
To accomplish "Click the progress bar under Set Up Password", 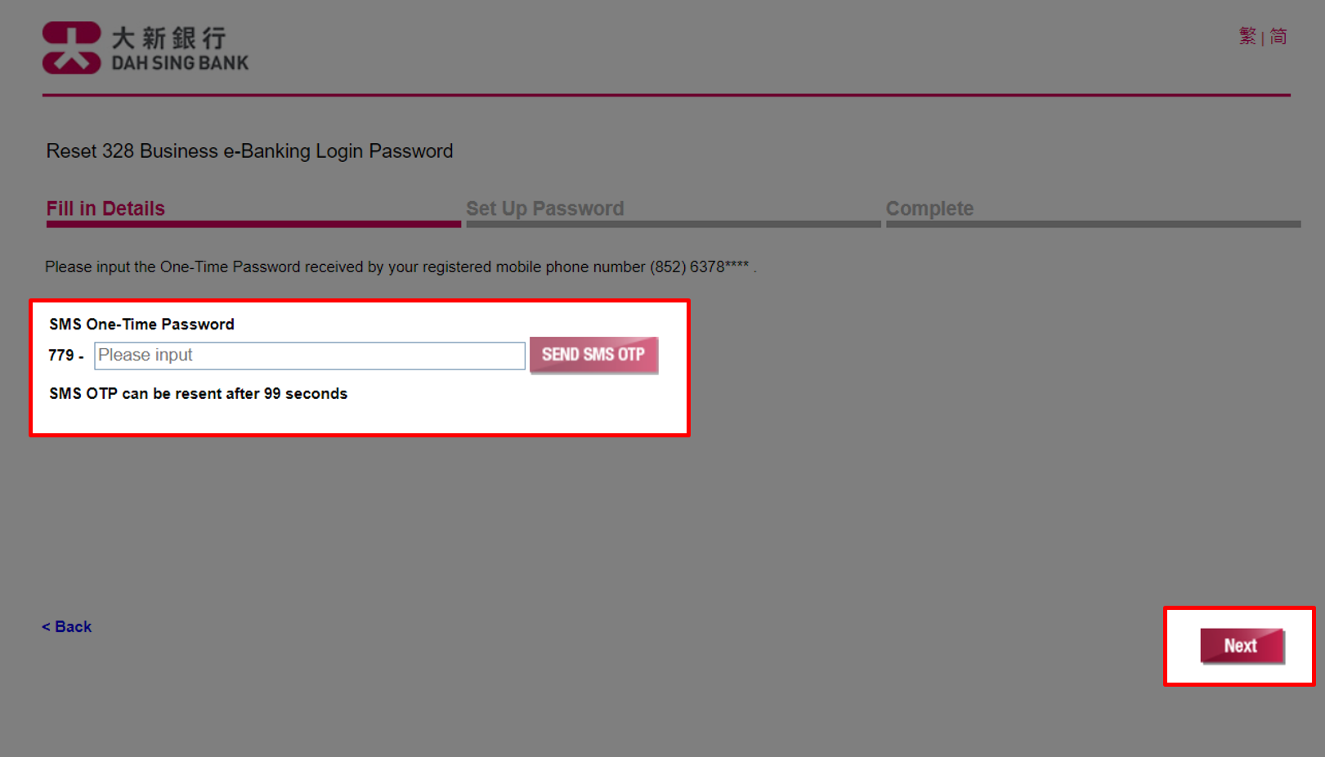I will coord(673,224).
